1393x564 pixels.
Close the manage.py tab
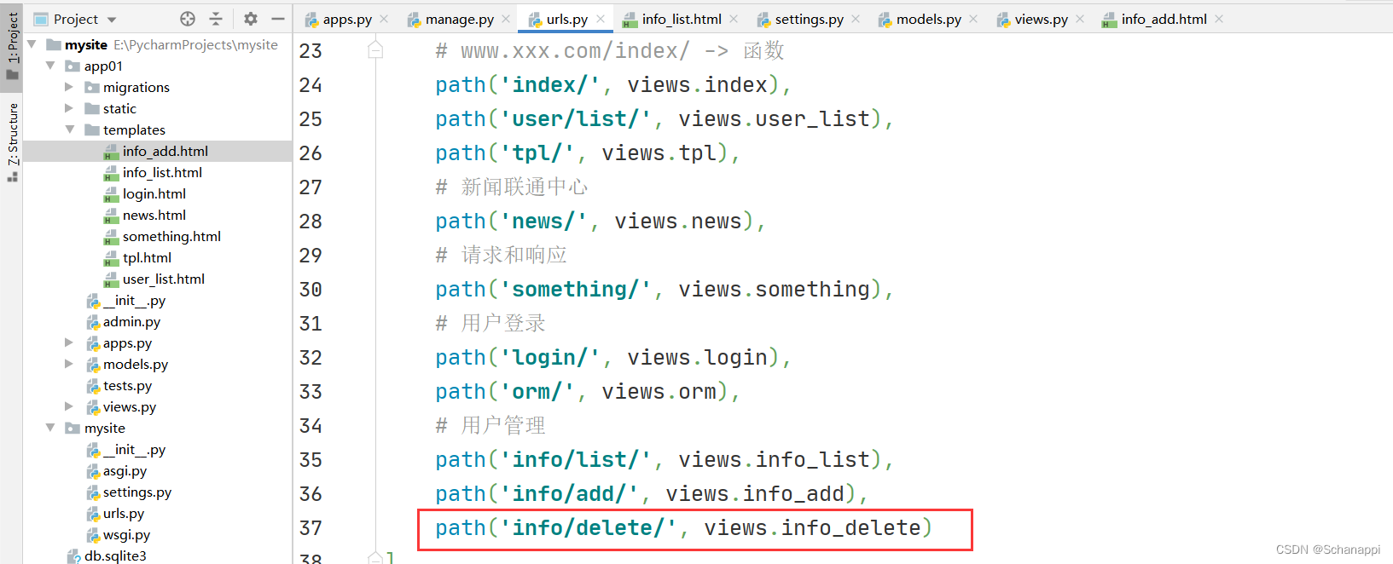506,19
